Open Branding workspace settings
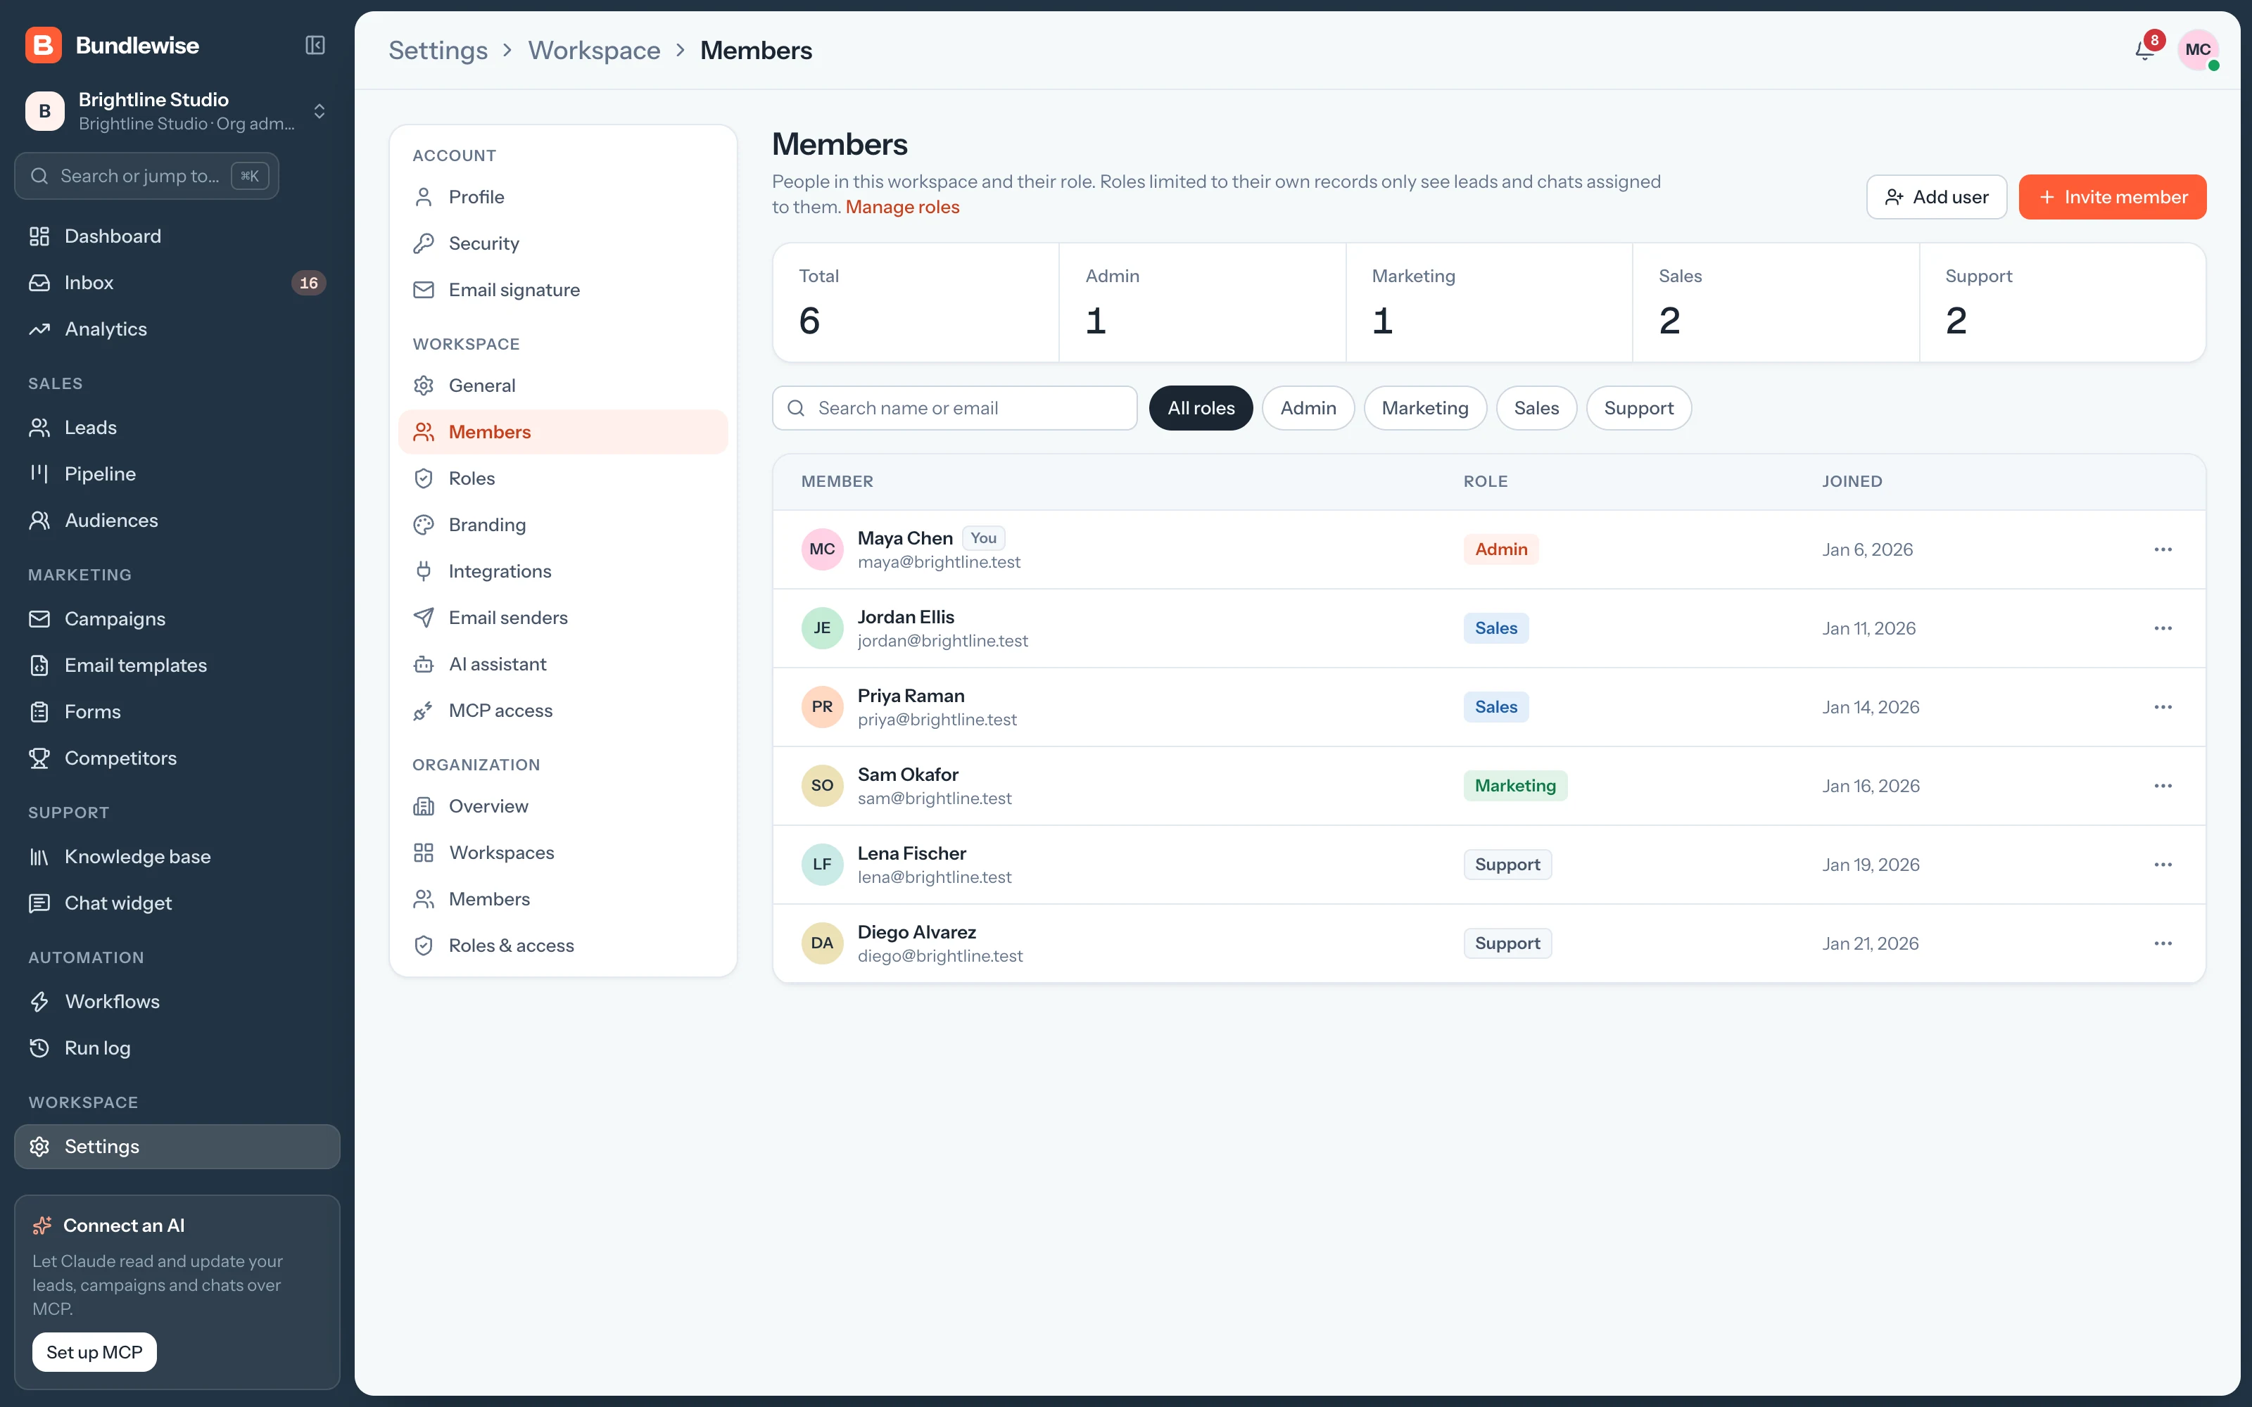Viewport: 2252px width, 1407px height. click(563, 525)
